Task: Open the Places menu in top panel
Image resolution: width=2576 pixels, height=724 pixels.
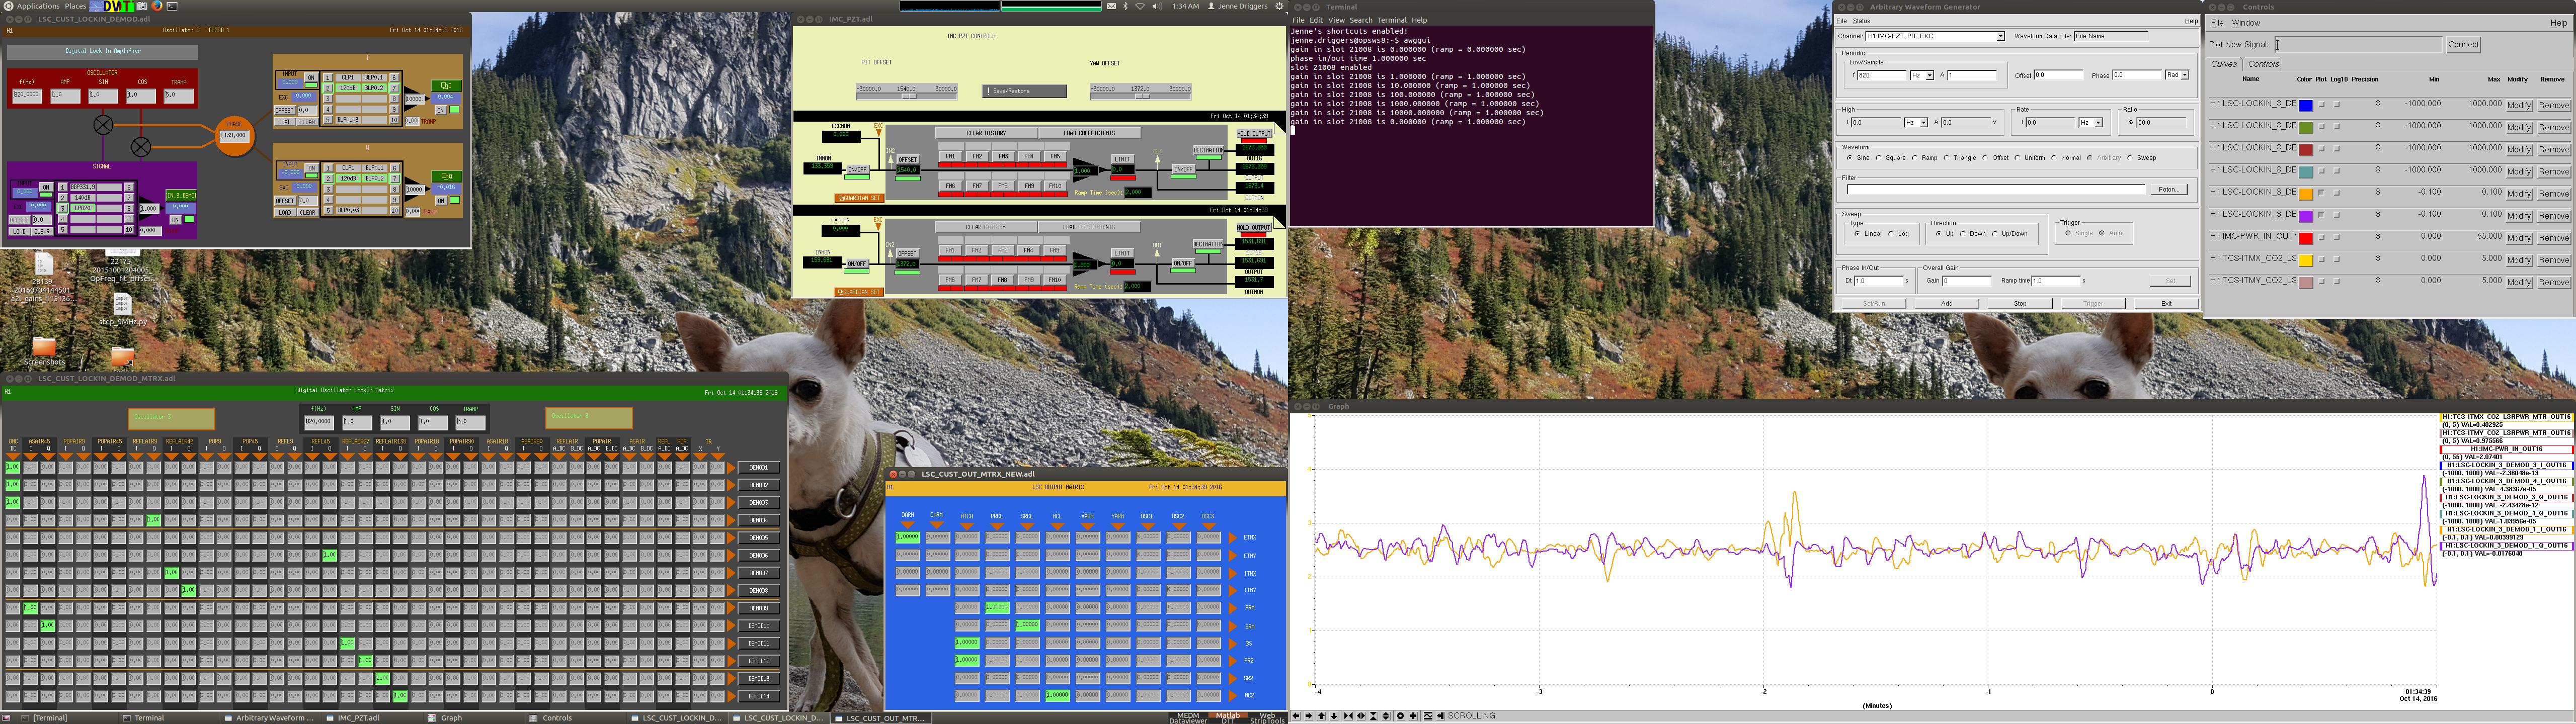Action: coord(75,6)
